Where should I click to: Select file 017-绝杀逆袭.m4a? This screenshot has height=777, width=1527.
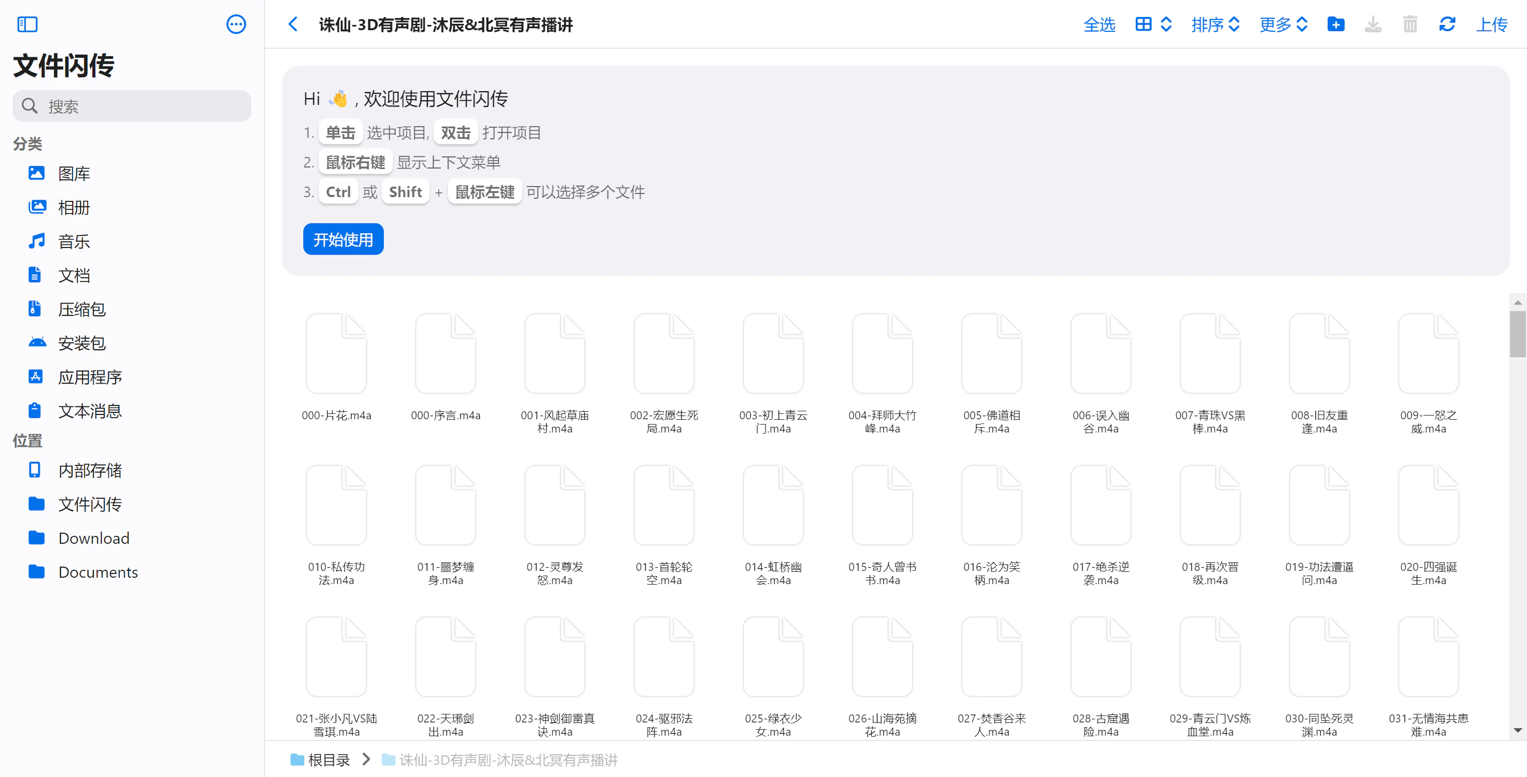pos(1101,525)
